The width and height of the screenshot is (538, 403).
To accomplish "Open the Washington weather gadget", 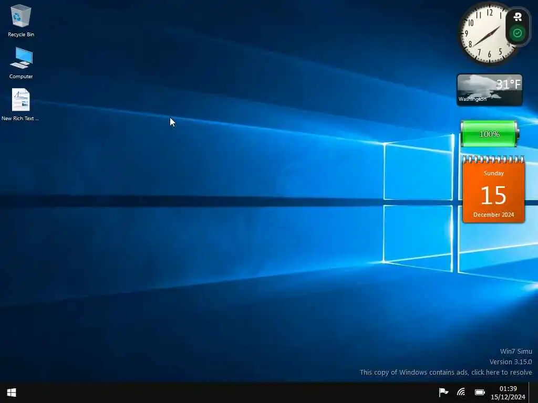I will pyautogui.click(x=490, y=90).
